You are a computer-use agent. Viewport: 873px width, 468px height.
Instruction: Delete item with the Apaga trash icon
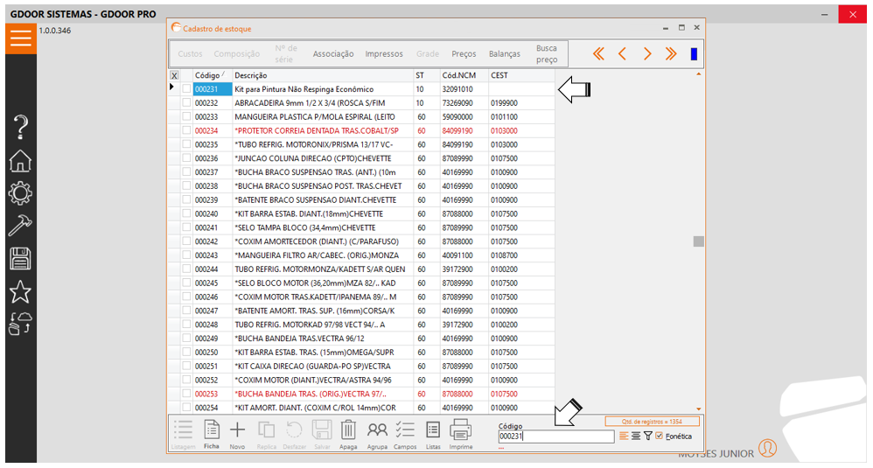[x=348, y=430]
